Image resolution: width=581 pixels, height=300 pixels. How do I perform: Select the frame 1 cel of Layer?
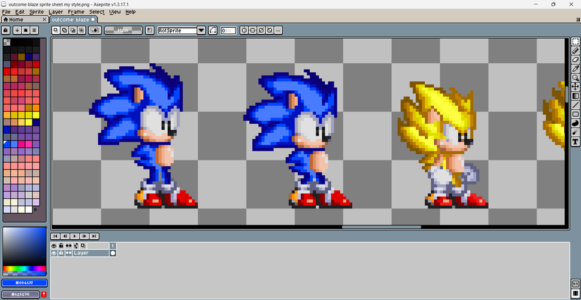[x=113, y=253]
